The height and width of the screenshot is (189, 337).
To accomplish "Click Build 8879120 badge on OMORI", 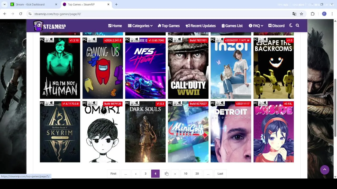I will pos(113,104).
